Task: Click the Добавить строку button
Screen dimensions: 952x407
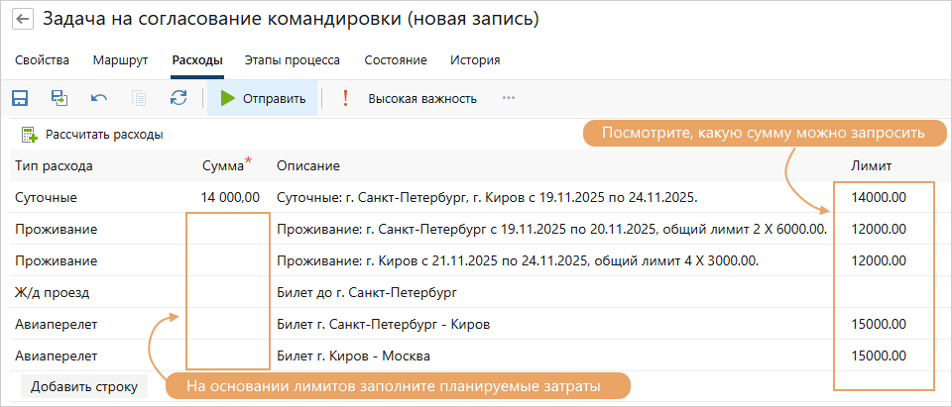Action: click(x=83, y=386)
